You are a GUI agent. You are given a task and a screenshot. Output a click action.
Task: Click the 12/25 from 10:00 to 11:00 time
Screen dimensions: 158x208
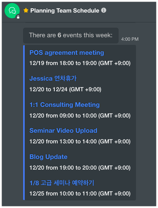coord(80,194)
